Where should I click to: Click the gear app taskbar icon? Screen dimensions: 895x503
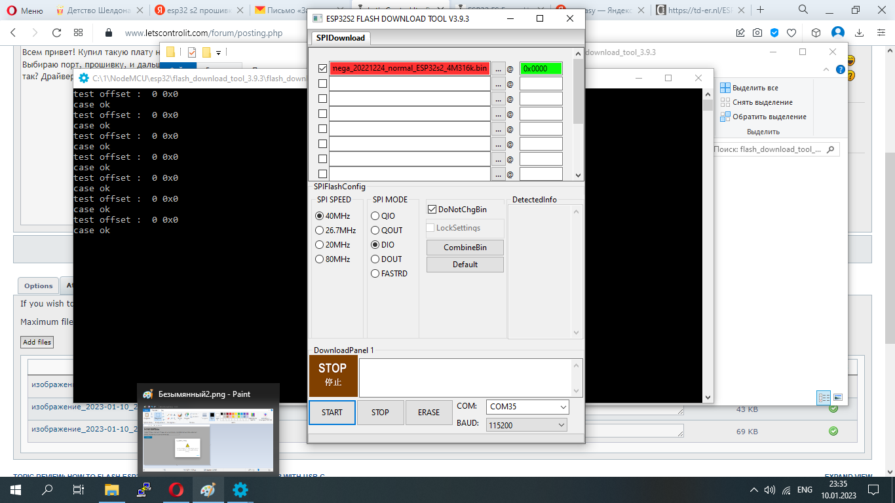pyautogui.click(x=240, y=490)
